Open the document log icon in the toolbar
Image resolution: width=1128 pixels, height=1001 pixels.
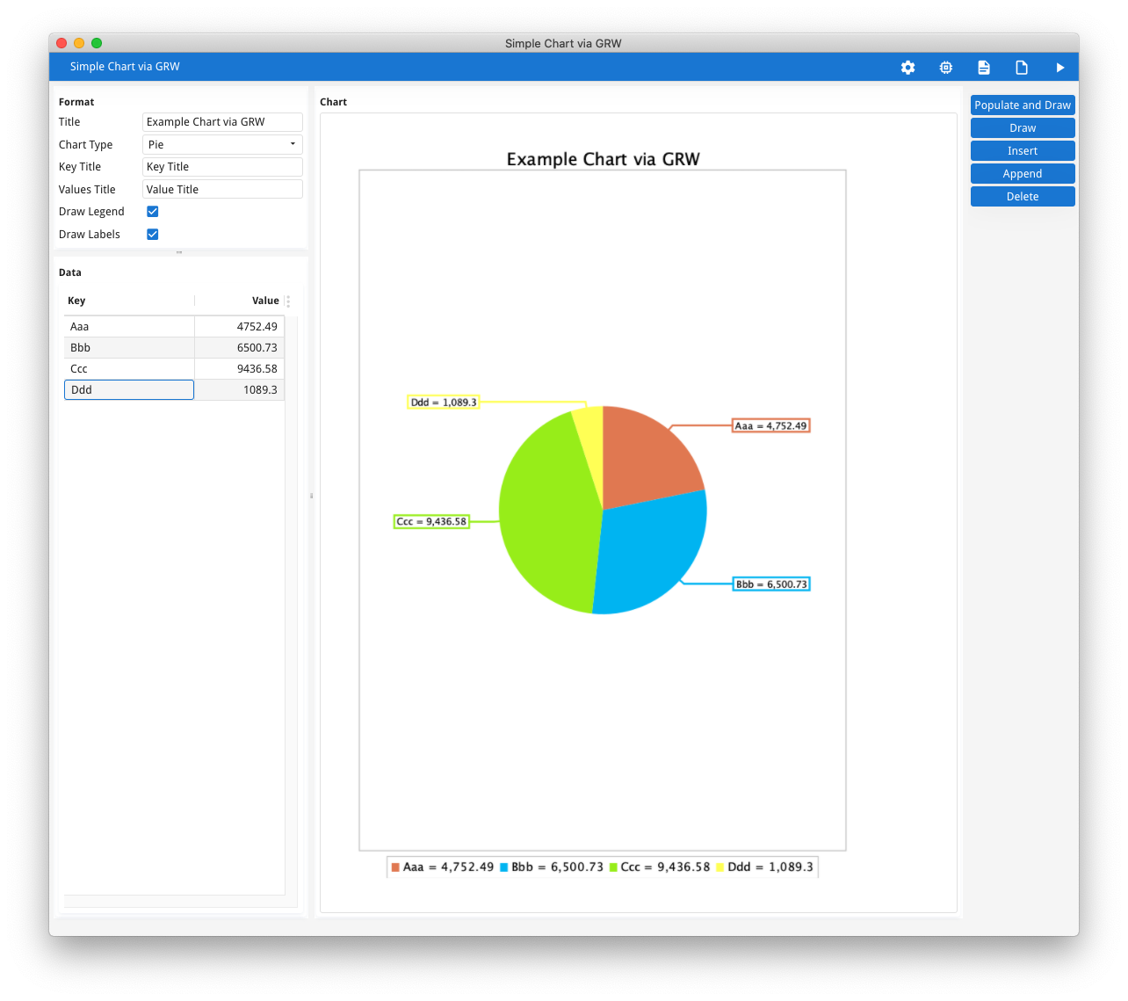[983, 67]
